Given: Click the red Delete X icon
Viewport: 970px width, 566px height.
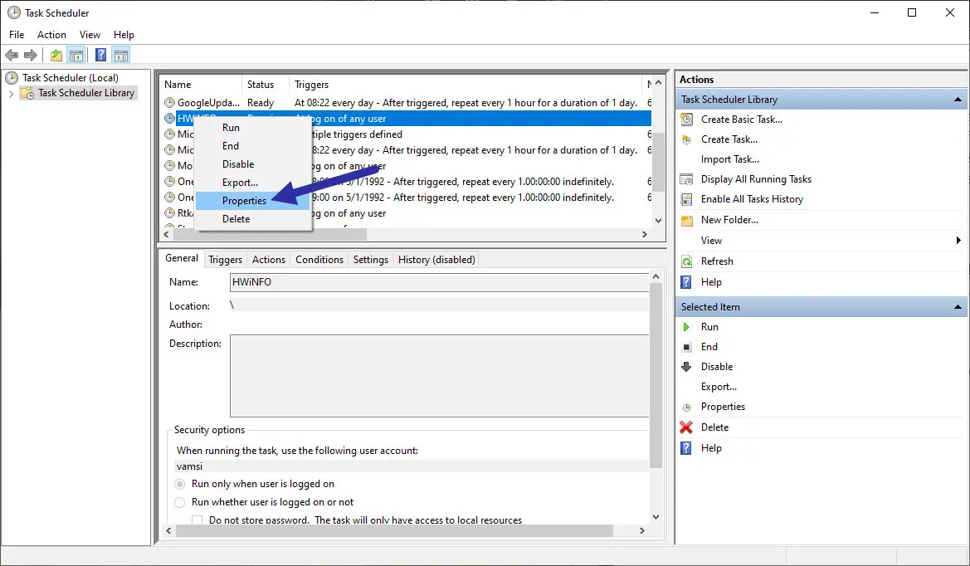Looking at the screenshot, I should (x=686, y=427).
